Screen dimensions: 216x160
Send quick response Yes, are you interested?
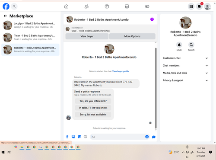[93, 101]
